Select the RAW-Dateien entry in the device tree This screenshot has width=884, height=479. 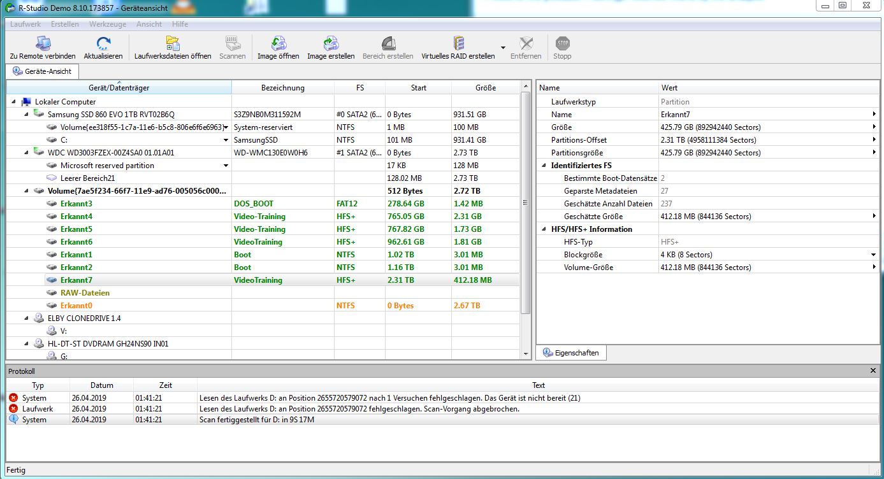coord(85,293)
